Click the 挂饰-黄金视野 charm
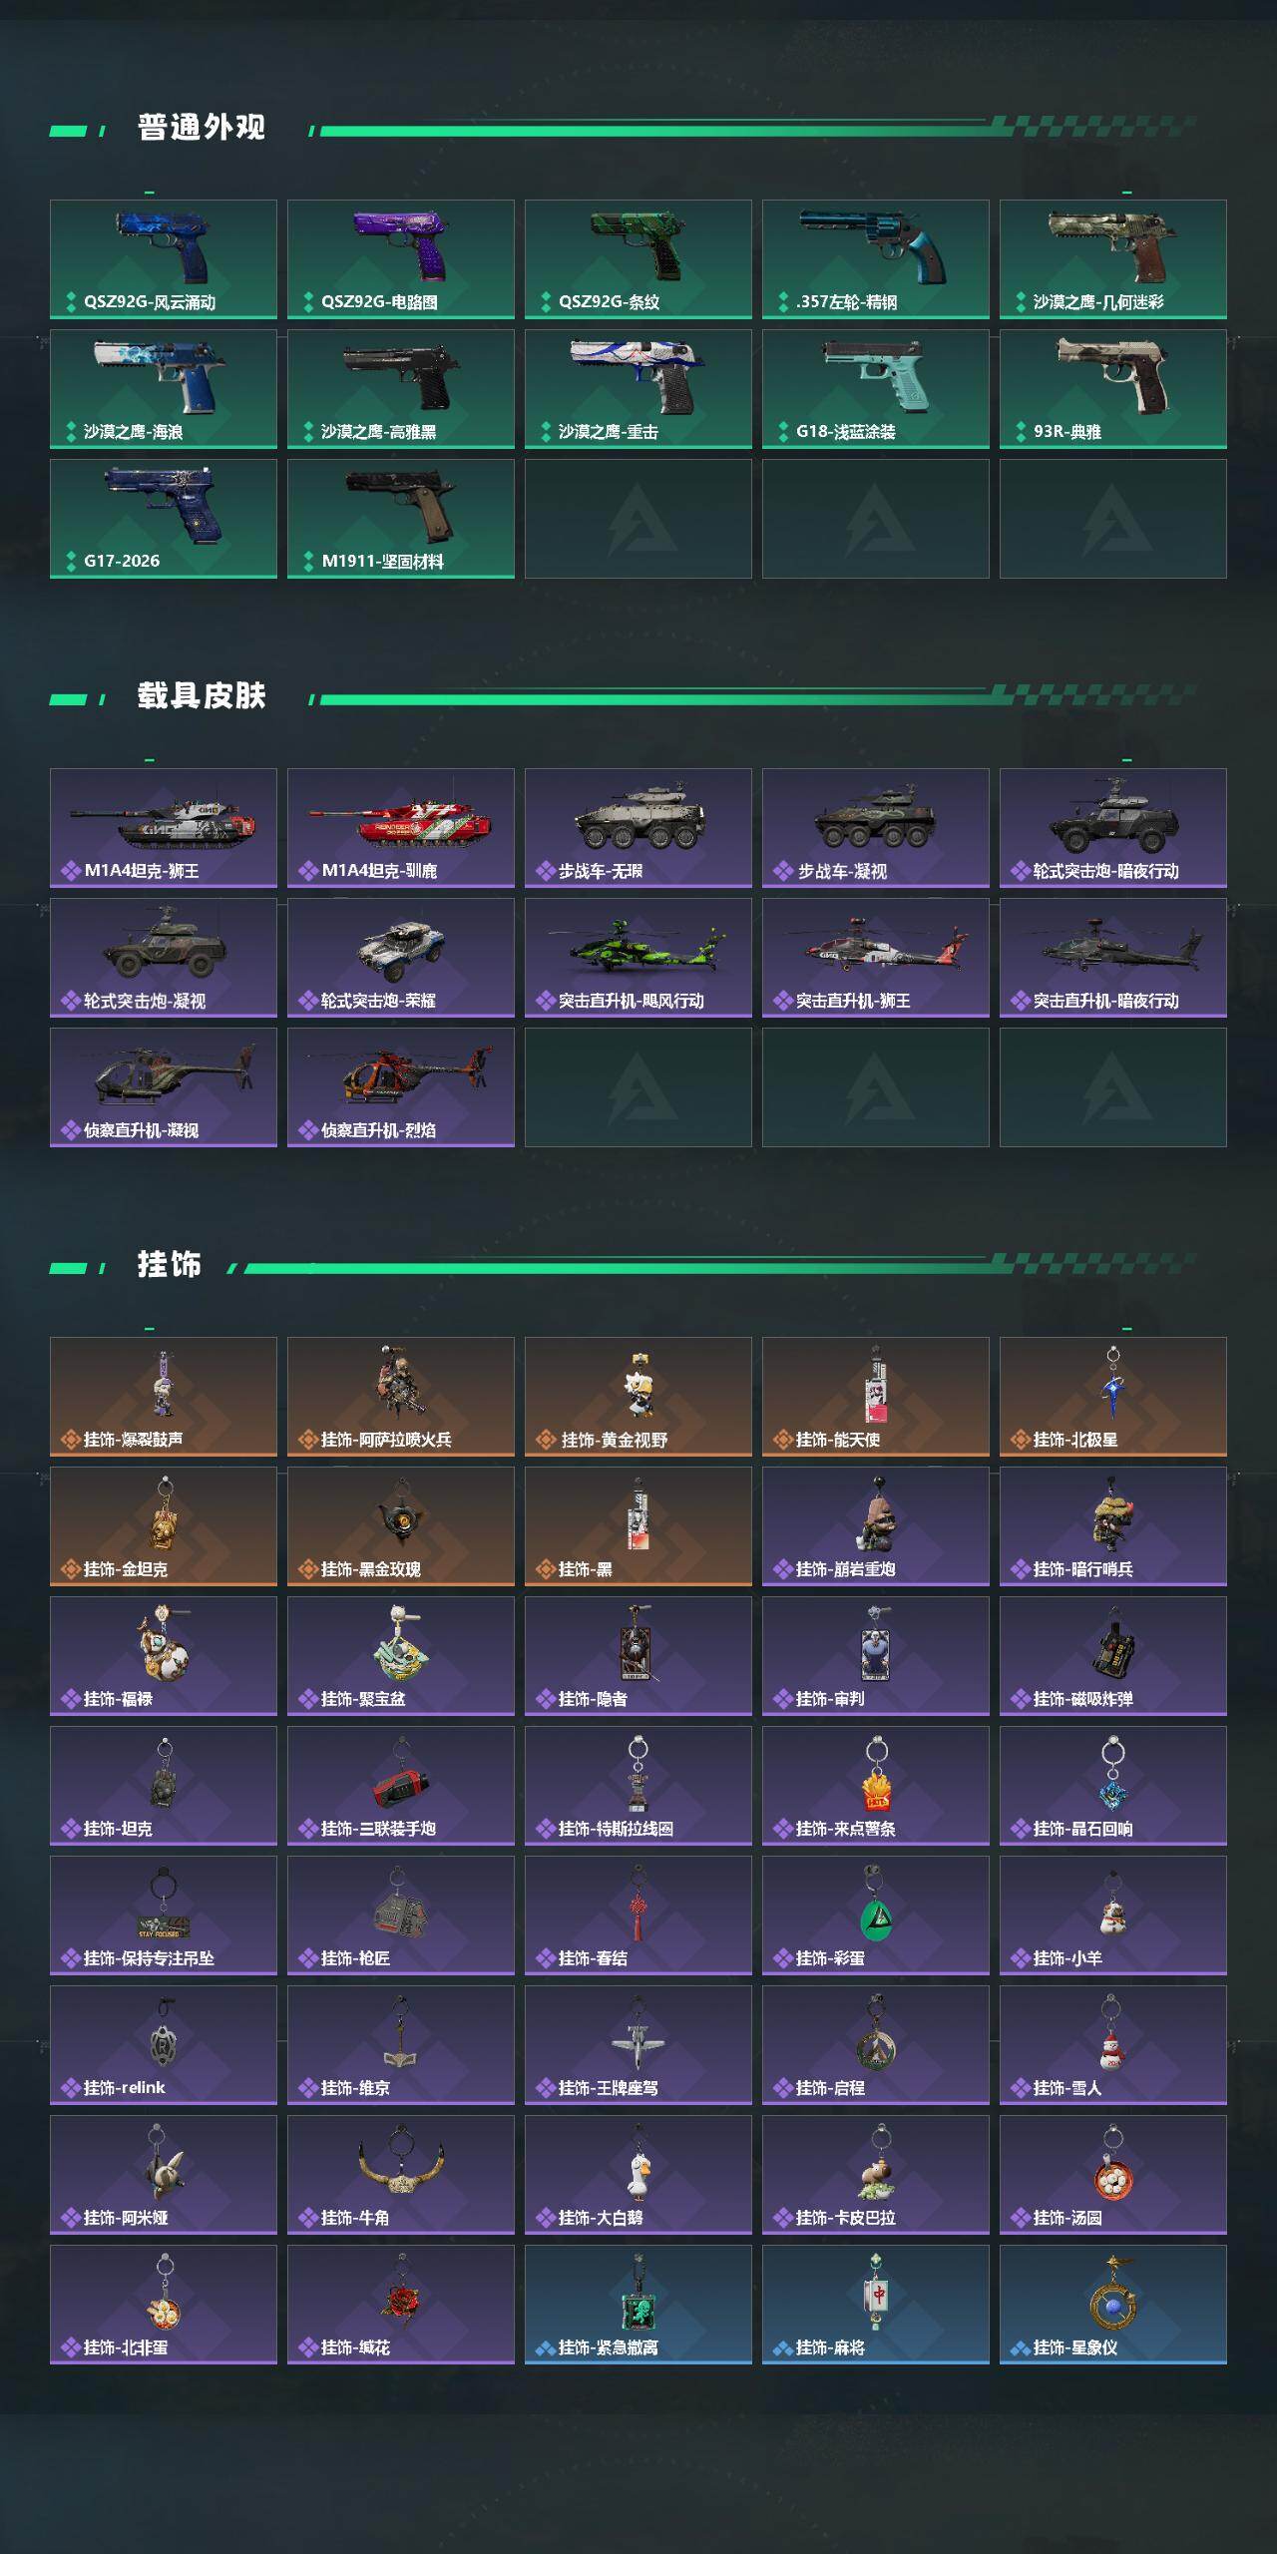Screen dimensions: 1277x2554 [x=638, y=1397]
